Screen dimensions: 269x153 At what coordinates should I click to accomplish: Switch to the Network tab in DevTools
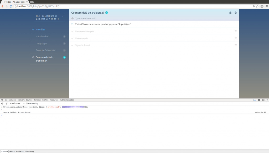(x=21, y=100)
